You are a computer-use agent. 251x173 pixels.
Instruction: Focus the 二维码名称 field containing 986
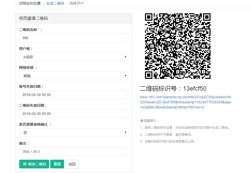click(x=74, y=38)
